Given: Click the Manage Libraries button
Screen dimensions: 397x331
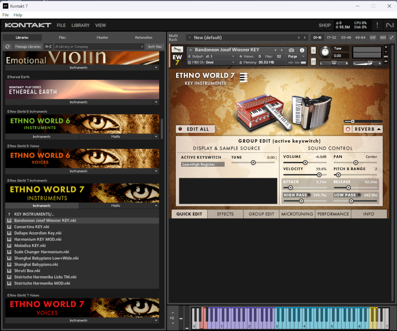Looking at the screenshot, I should pos(28,47).
